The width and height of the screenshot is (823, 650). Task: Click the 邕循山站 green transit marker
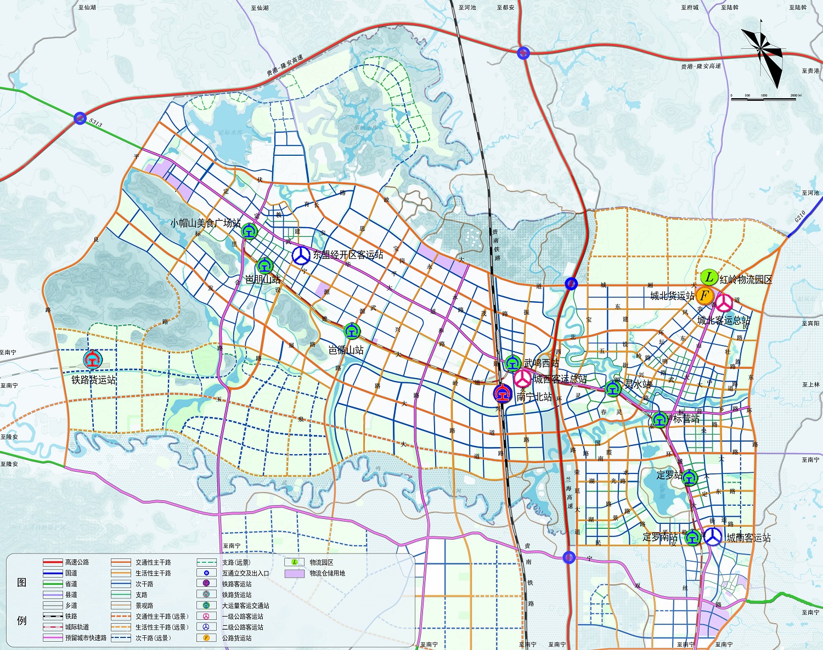tap(352, 331)
